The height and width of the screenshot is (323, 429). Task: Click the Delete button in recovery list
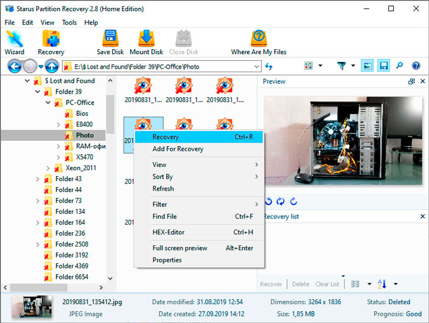coord(301,284)
